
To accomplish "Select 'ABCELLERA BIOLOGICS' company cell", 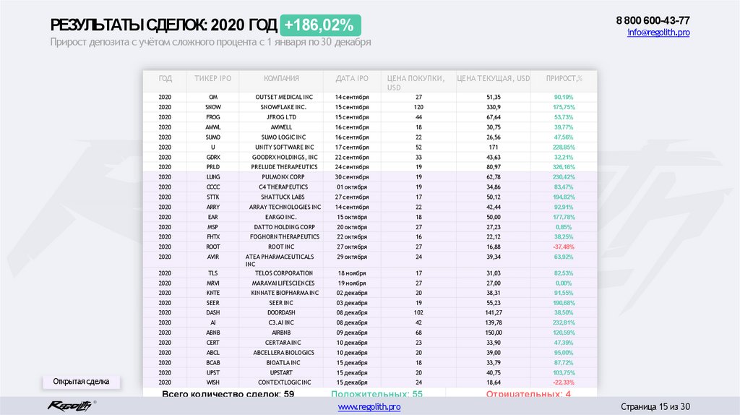I will click(x=283, y=353).
